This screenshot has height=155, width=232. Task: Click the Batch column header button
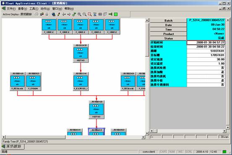click(x=168, y=20)
